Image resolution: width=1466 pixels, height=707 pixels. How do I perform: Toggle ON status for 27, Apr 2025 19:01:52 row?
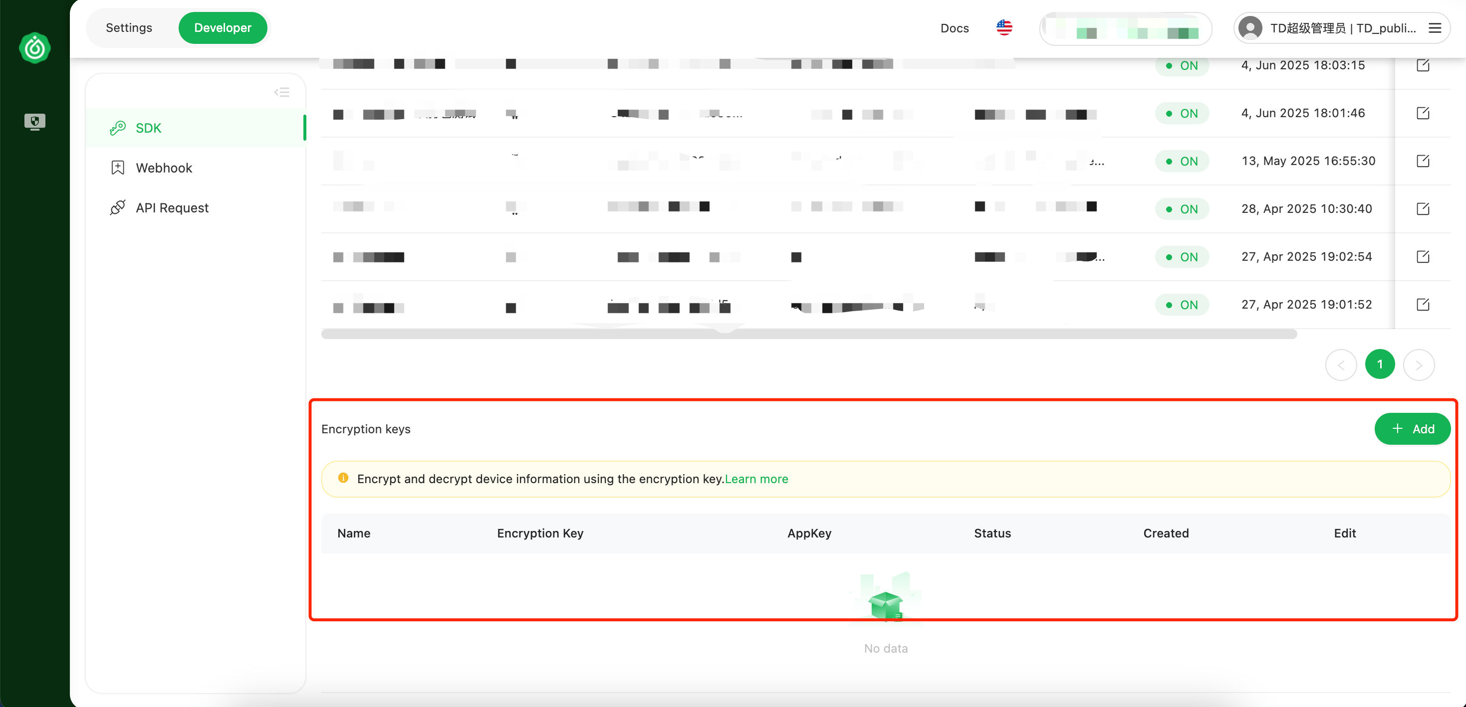pos(1182,305)
